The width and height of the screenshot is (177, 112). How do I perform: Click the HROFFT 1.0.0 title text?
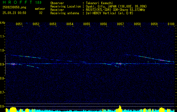click(x=22, y=2)
